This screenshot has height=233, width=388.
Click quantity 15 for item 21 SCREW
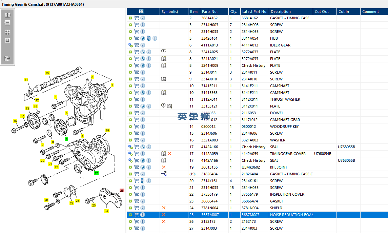(231, 188)
